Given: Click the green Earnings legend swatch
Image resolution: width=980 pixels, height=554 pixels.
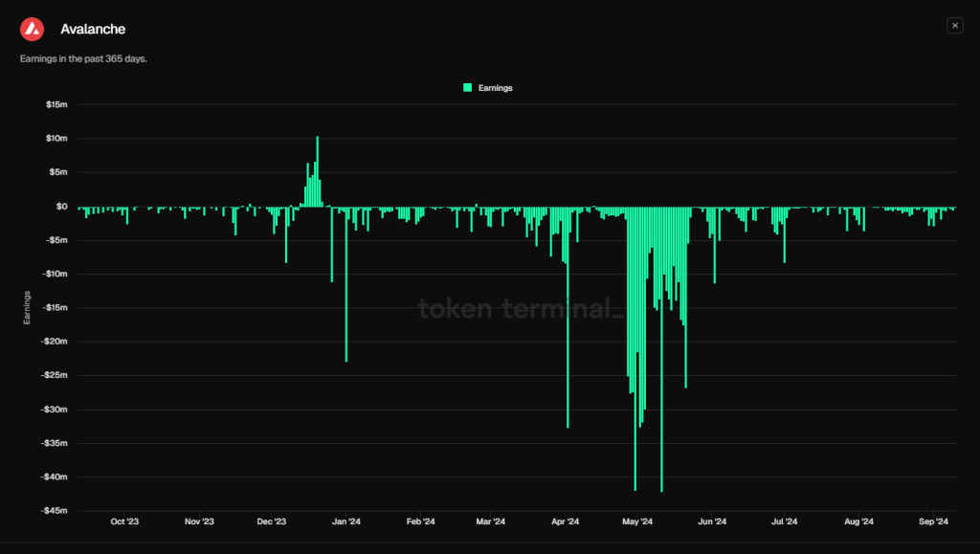Looking at the screenshot, I should [466, 87].
